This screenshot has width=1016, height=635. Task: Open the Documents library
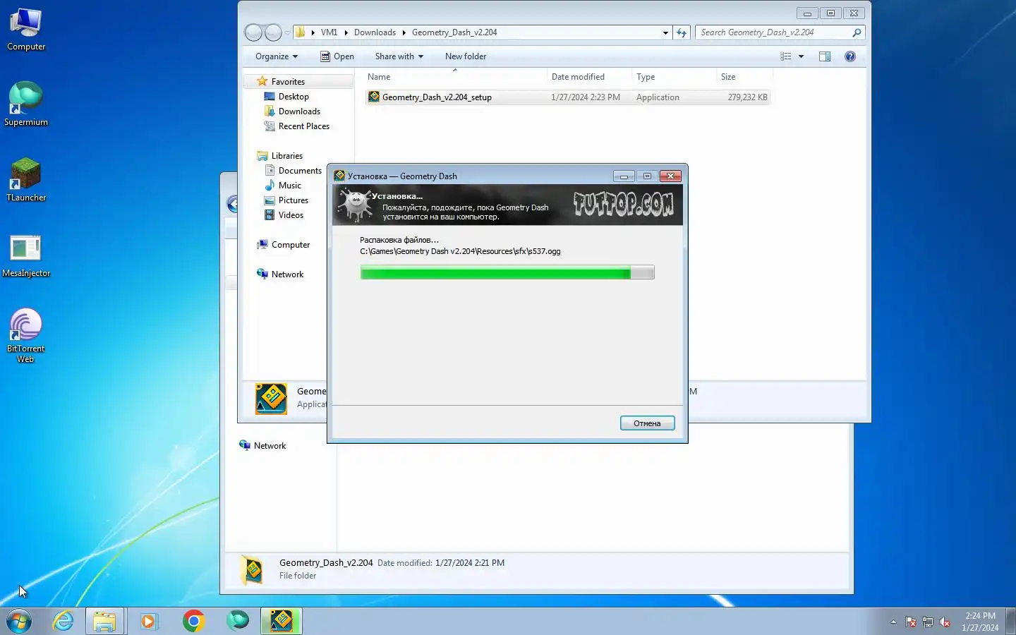pos(300,171)
